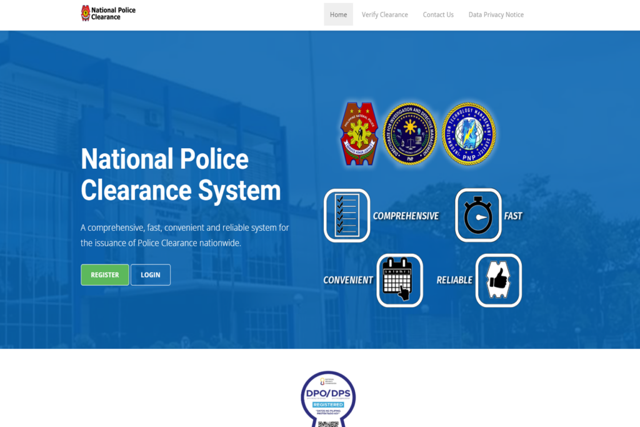This screenshot has height=427, width=640.
Task: Click the green REGISTER button
Action: (105, 274)
